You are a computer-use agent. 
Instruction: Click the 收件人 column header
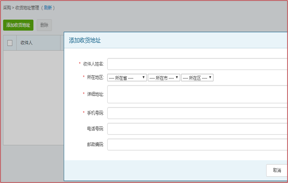tap(27, 43)
